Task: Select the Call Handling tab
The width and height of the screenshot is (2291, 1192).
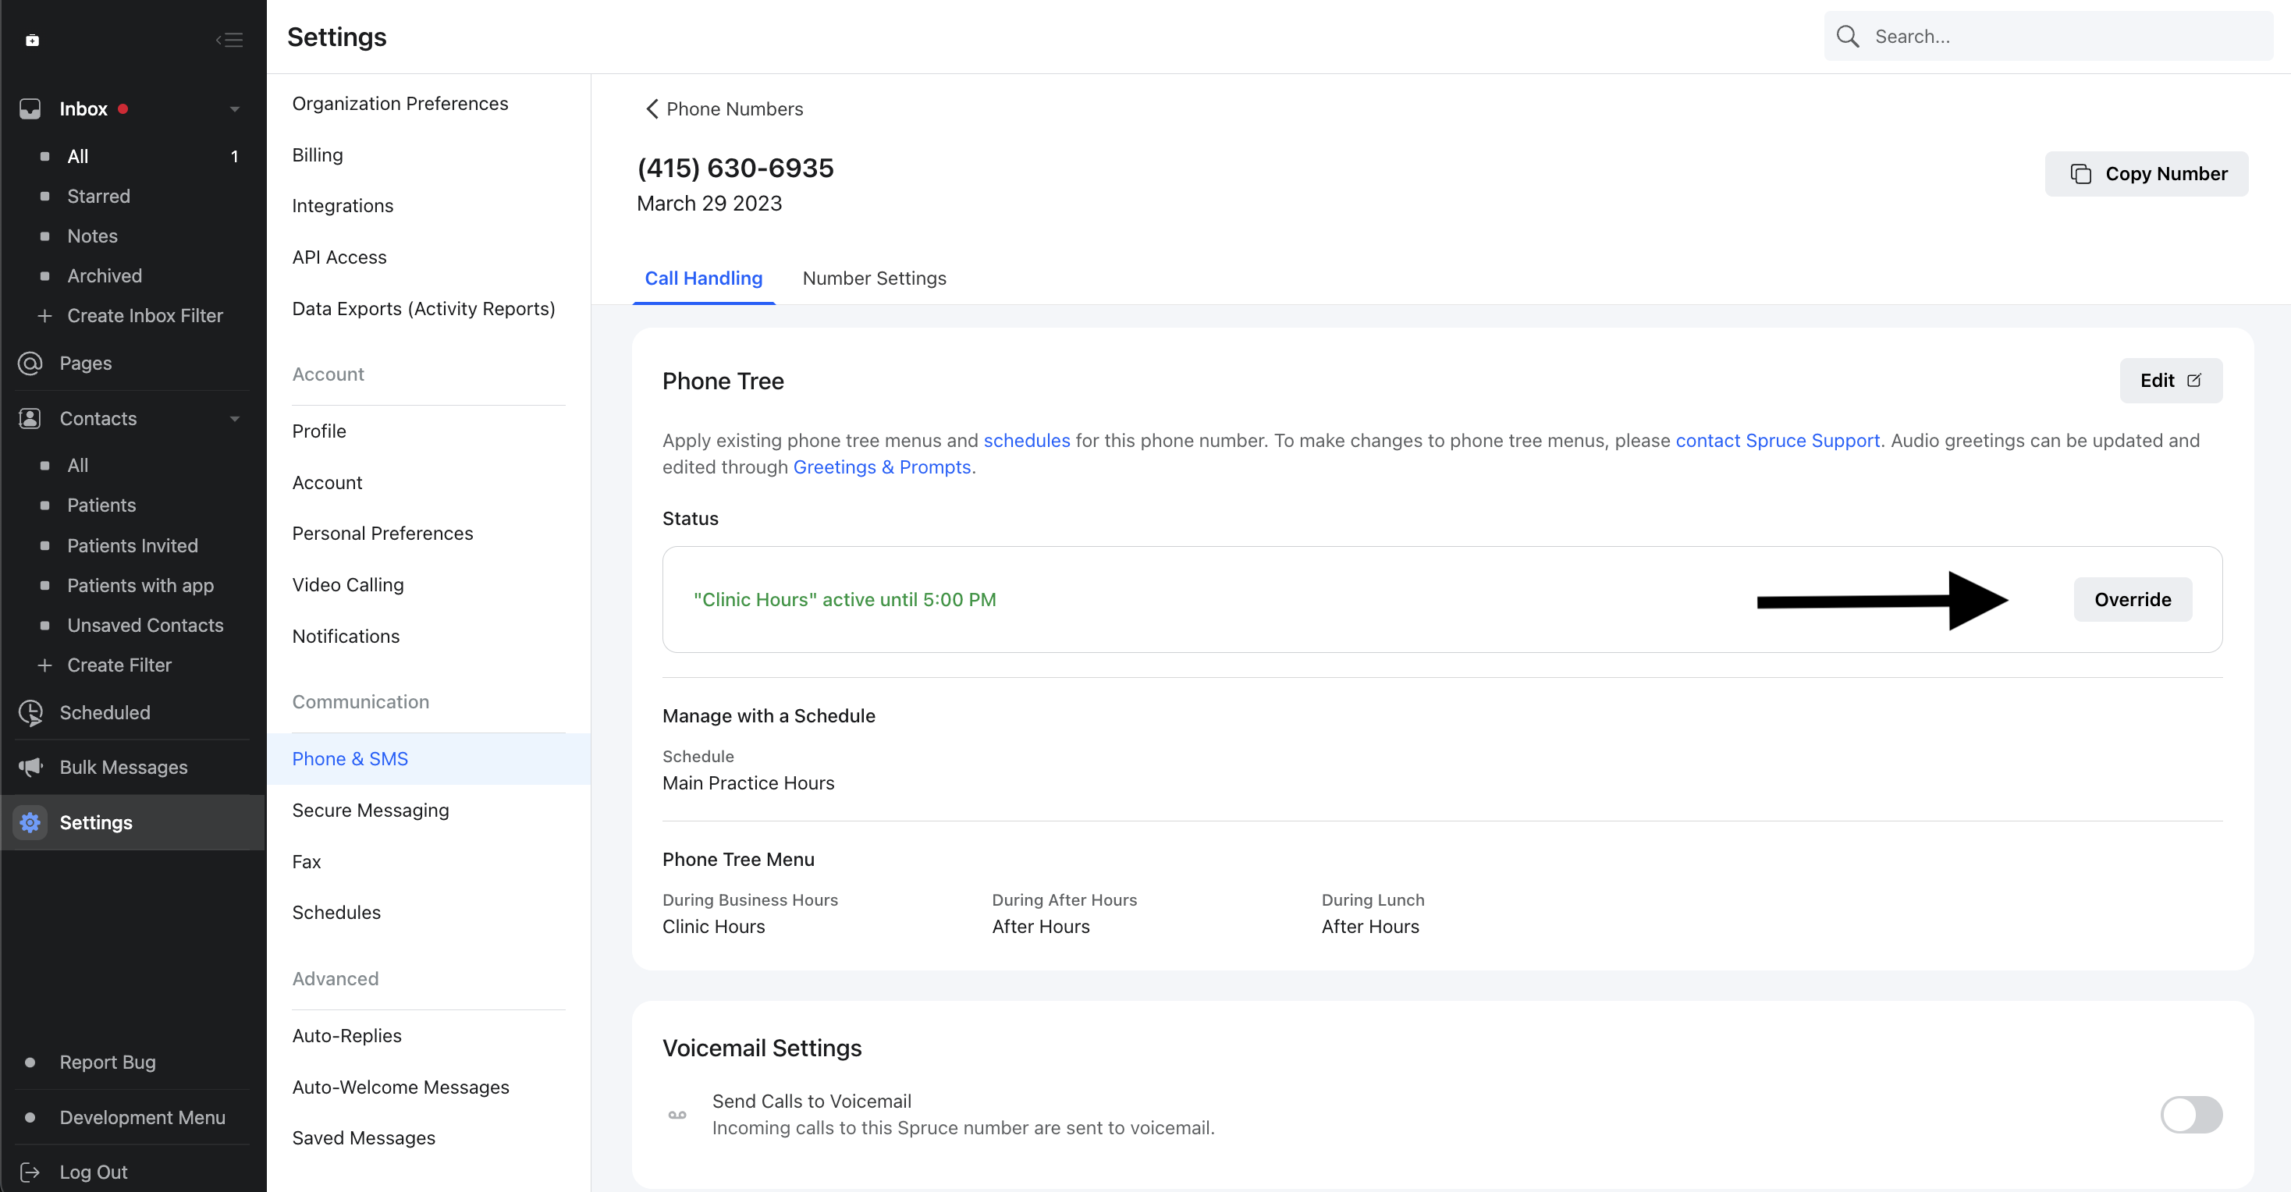Action: [x=704, y=278]
